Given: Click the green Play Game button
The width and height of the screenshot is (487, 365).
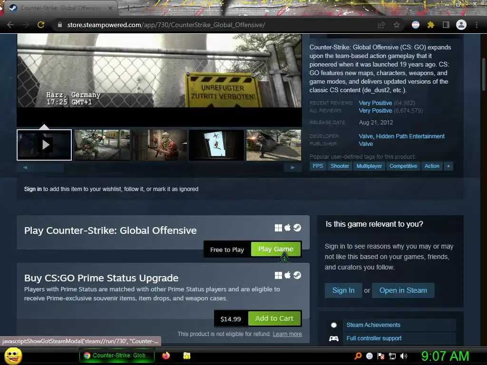Looking at the screenshot, I should pyautogui.click(x=276, y=249).
